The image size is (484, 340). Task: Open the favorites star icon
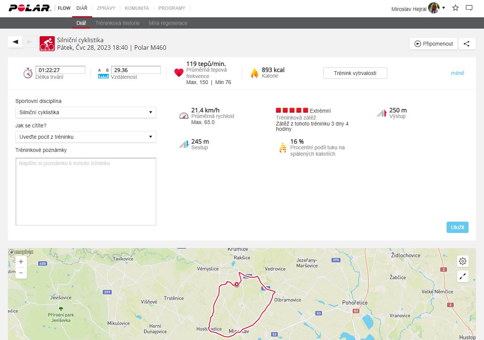(x=456, y=8)
